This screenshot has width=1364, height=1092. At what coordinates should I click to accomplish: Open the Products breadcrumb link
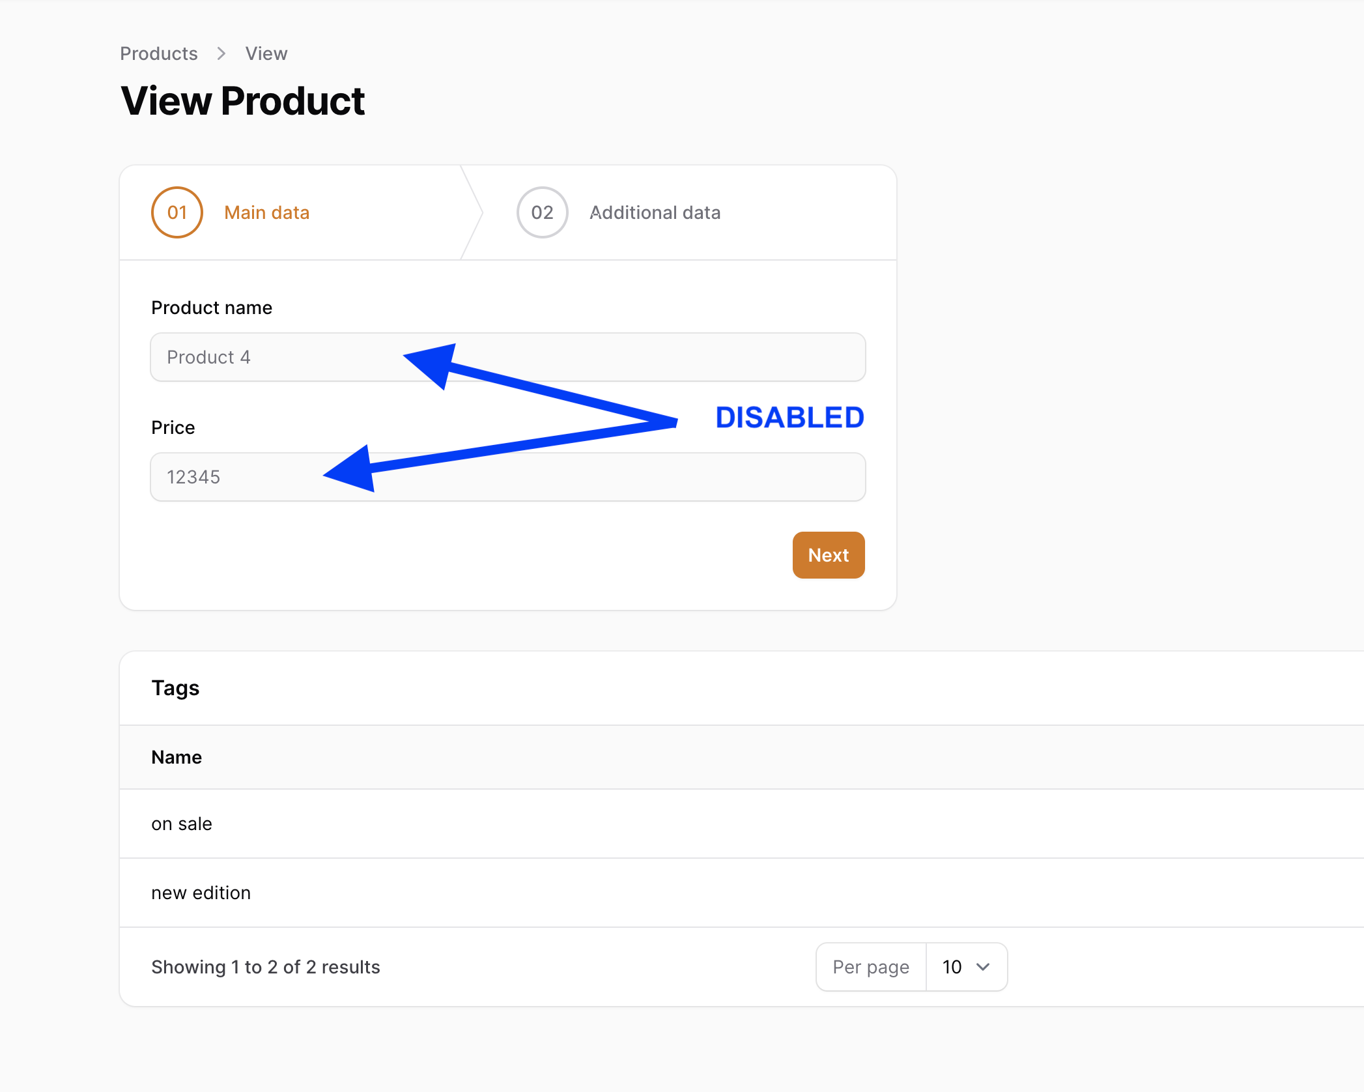pos(159,53)
